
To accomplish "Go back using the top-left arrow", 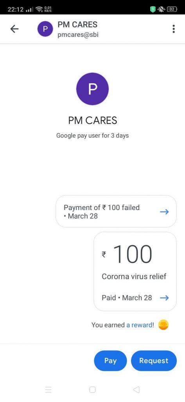I will 14,29.
